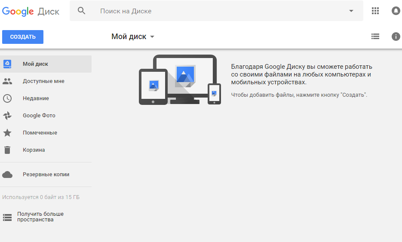Click the magnifying glass search icon
This screenshot has width=402, height=242.
[82, 11]
